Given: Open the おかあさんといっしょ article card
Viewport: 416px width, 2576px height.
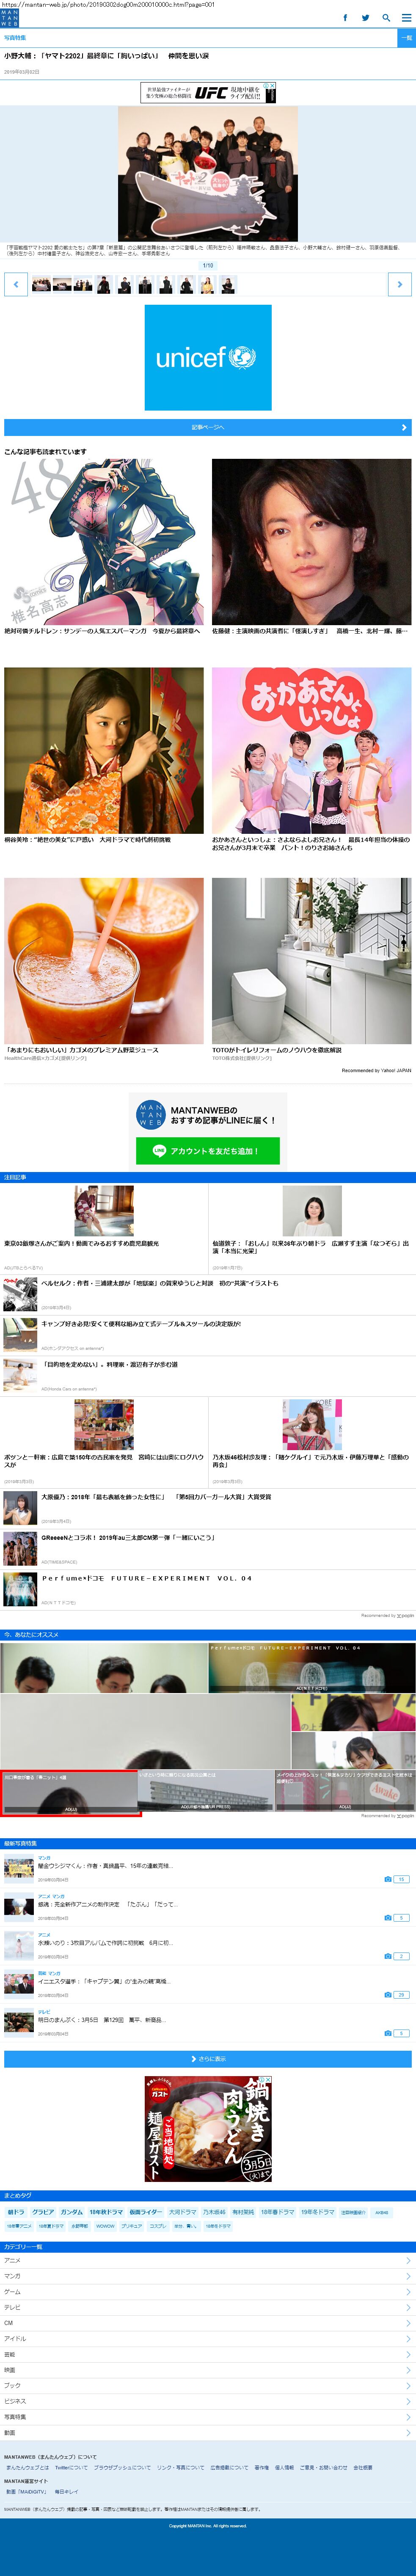Looking at the screenshot, I should coord(312,760).
